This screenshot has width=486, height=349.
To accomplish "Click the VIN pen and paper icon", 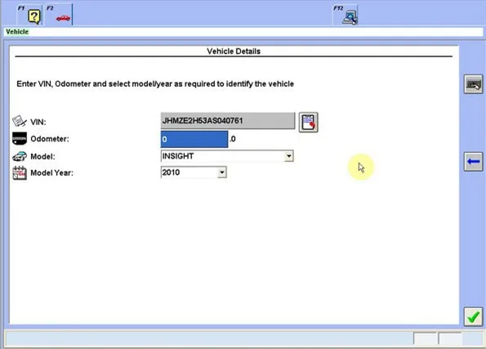I will click(20, 121).
